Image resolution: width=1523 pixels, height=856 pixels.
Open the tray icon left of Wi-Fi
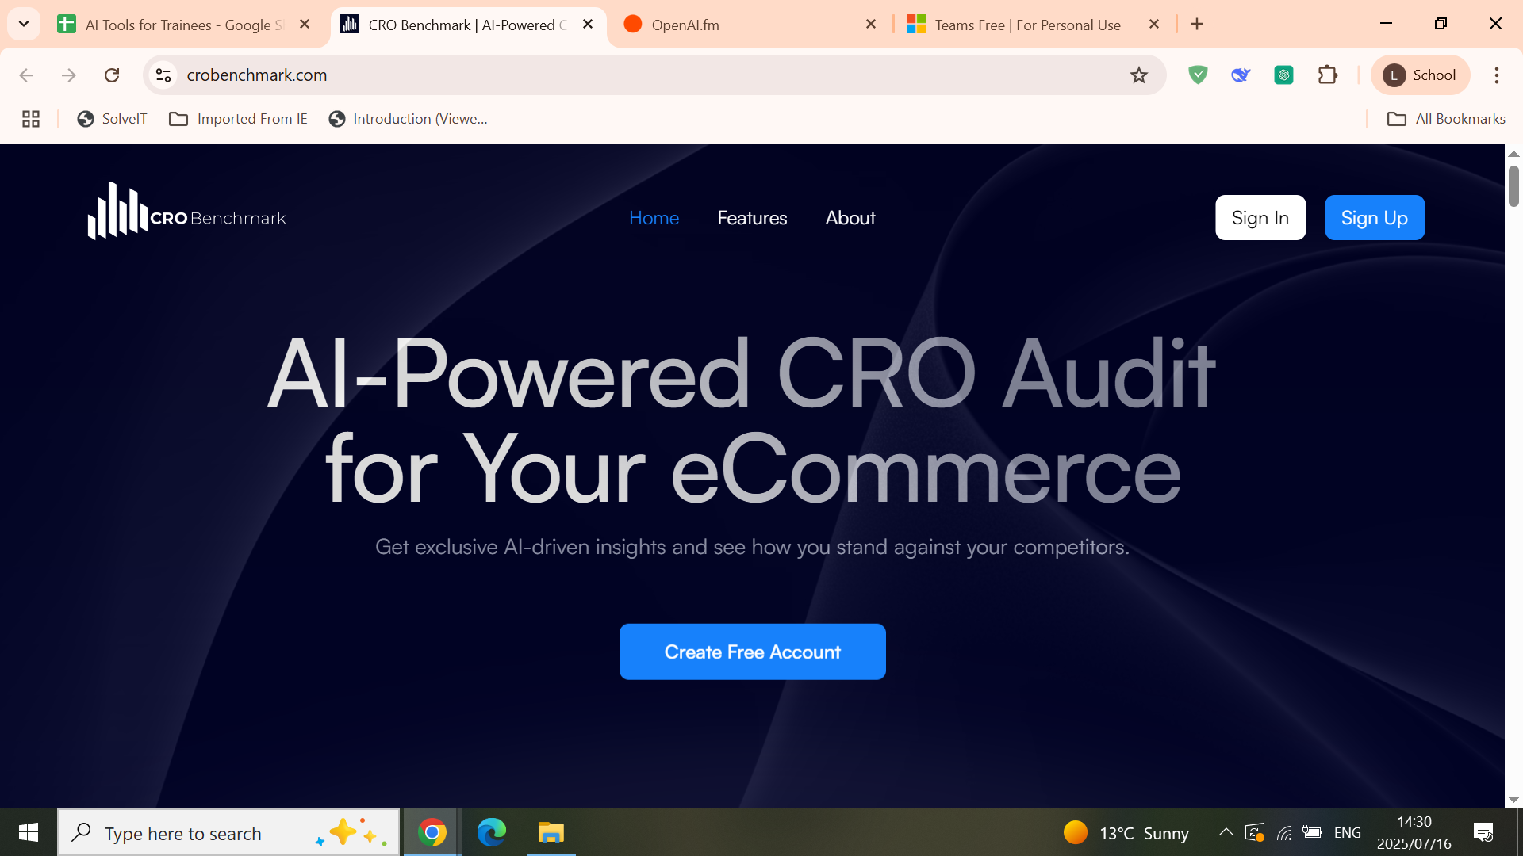[x=1255, y=833]
